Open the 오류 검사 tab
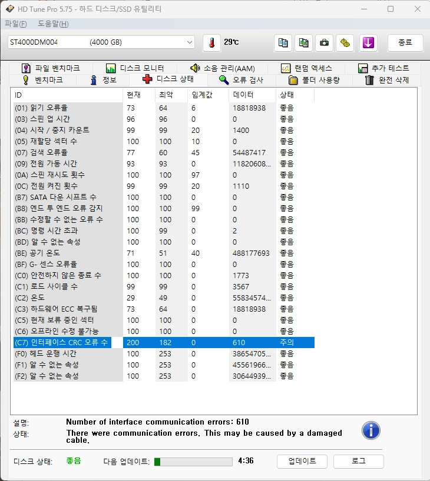Screen dimensions: 430x481 (242, 80)
